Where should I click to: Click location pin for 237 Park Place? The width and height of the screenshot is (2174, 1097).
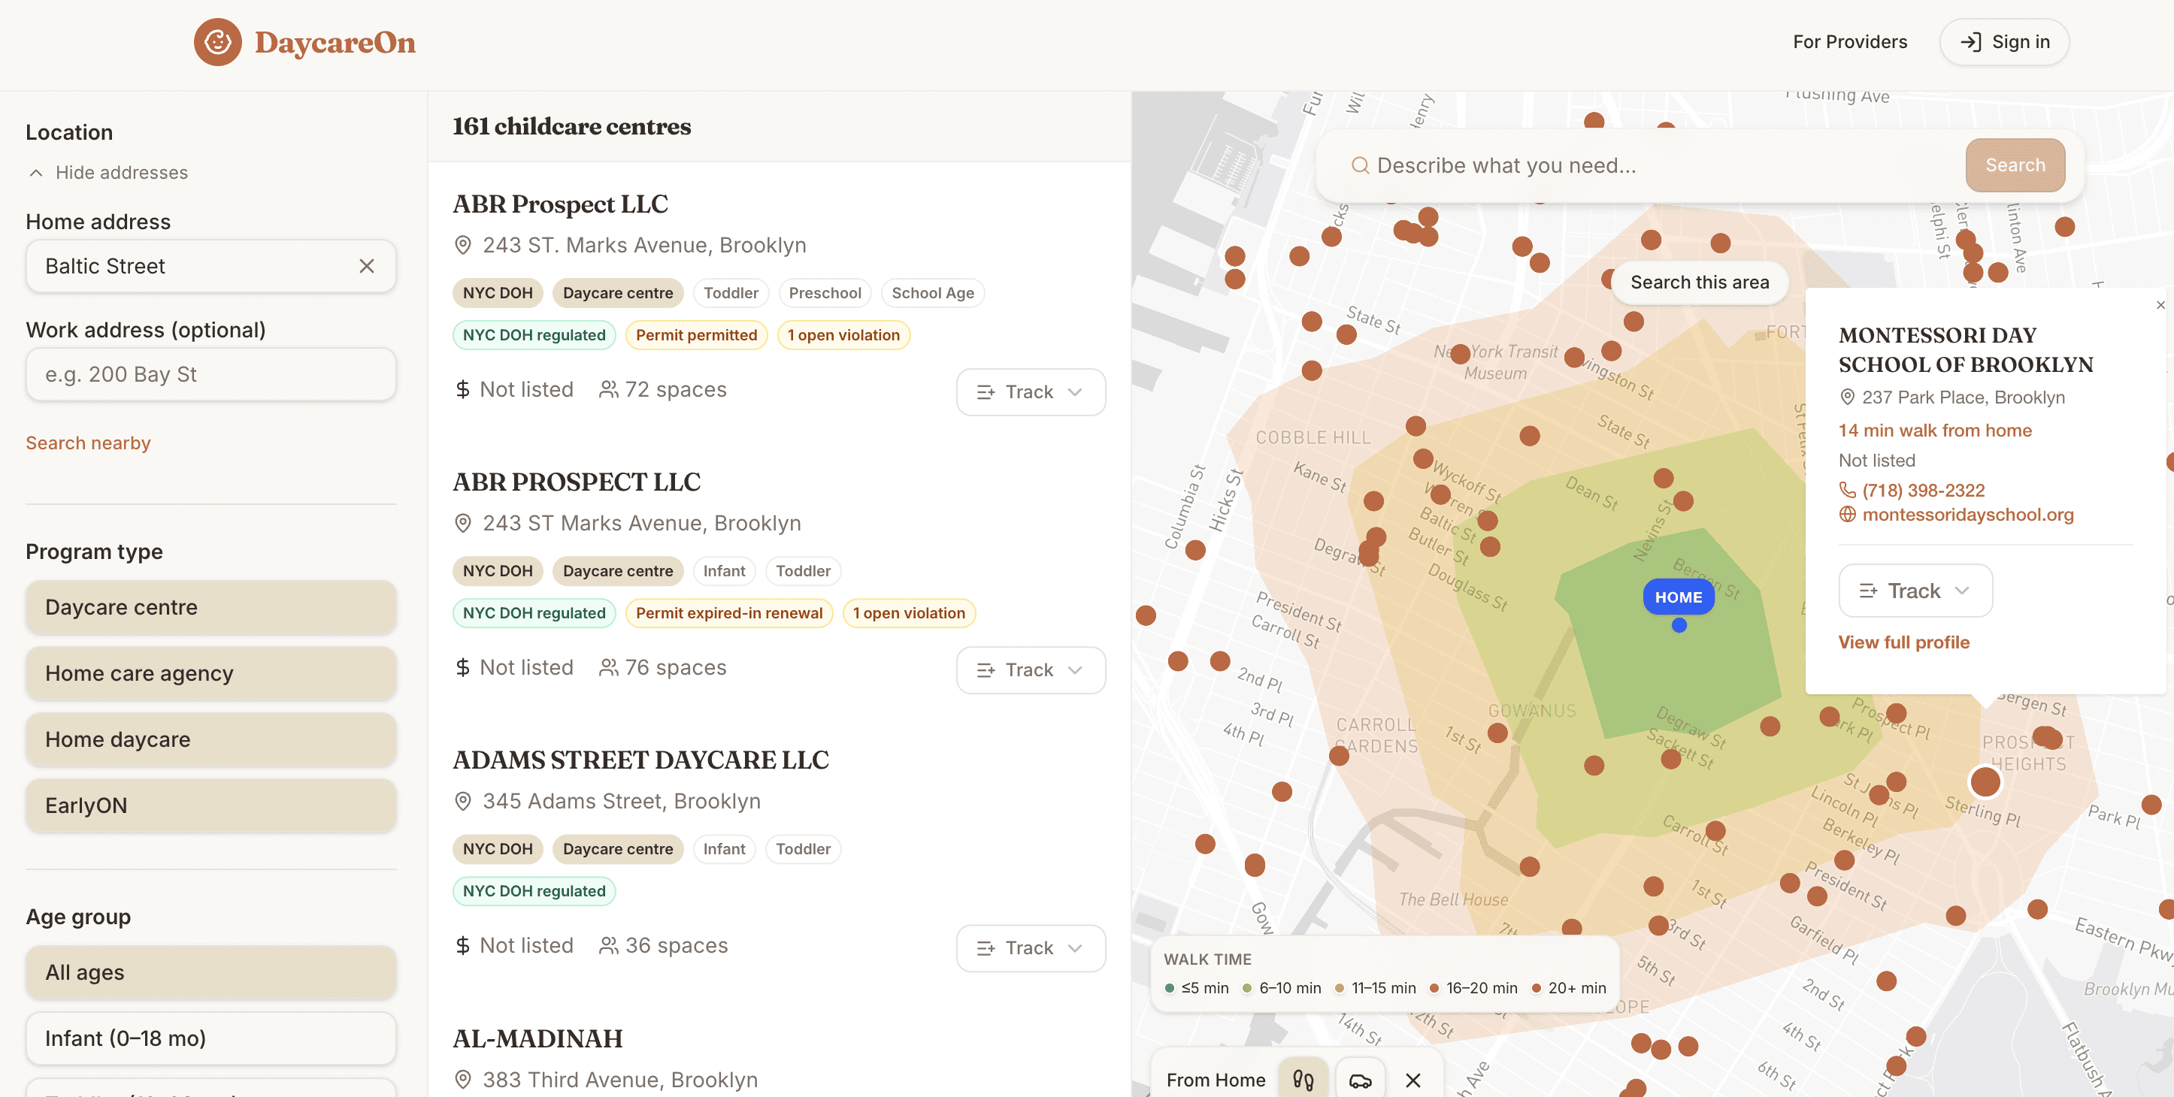pos(1846,397)
